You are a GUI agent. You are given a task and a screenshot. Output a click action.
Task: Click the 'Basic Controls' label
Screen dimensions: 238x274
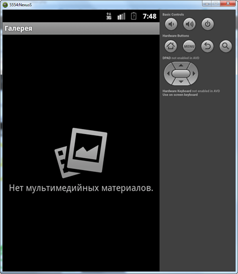pos(173,14)
